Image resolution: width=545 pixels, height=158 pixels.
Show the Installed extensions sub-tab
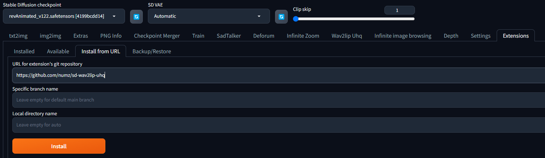[x=24, y=51]
